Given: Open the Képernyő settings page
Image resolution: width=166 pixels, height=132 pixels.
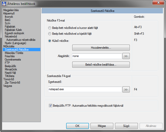Looking at the screenshot, I should pyautogui.click(x=9, y=13).
